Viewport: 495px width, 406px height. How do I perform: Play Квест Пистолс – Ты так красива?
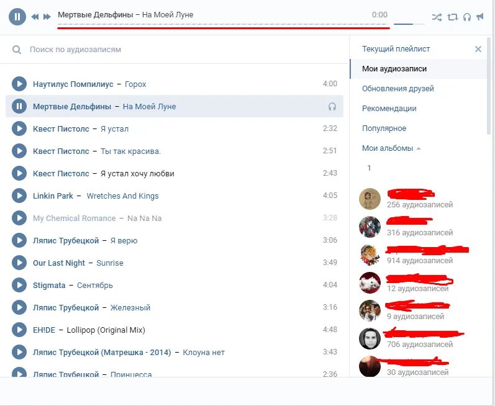19,151
